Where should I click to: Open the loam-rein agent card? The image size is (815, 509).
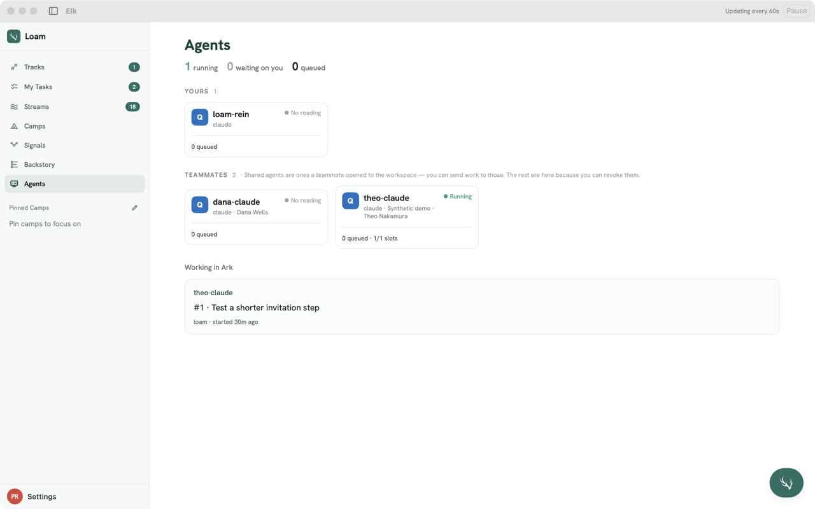tap(256, 129)
